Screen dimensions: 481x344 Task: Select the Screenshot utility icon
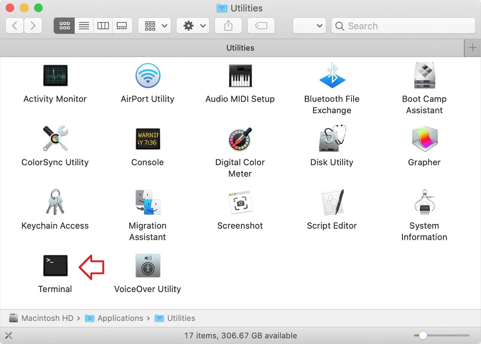click(x=240, y=202)
